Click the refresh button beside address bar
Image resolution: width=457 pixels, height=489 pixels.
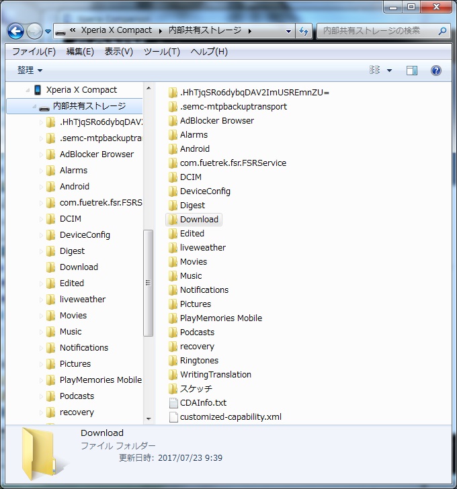tap(304, 31)
